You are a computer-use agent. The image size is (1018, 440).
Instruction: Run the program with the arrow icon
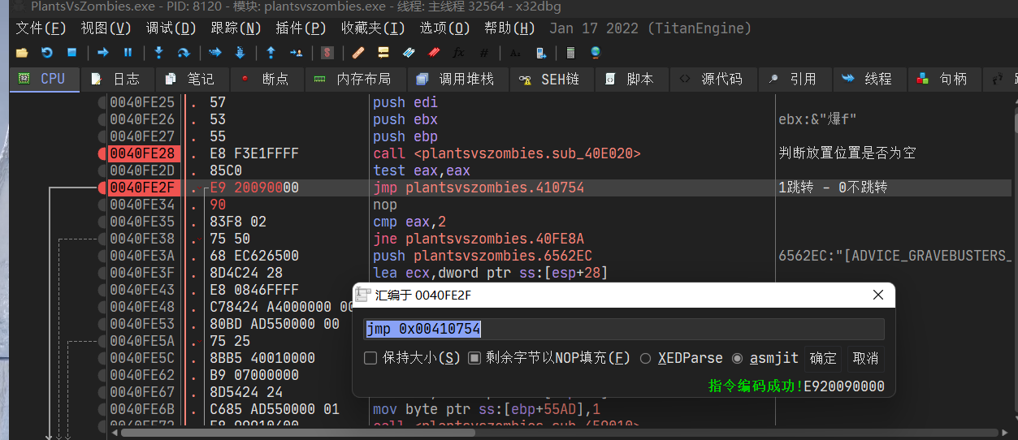103,53
